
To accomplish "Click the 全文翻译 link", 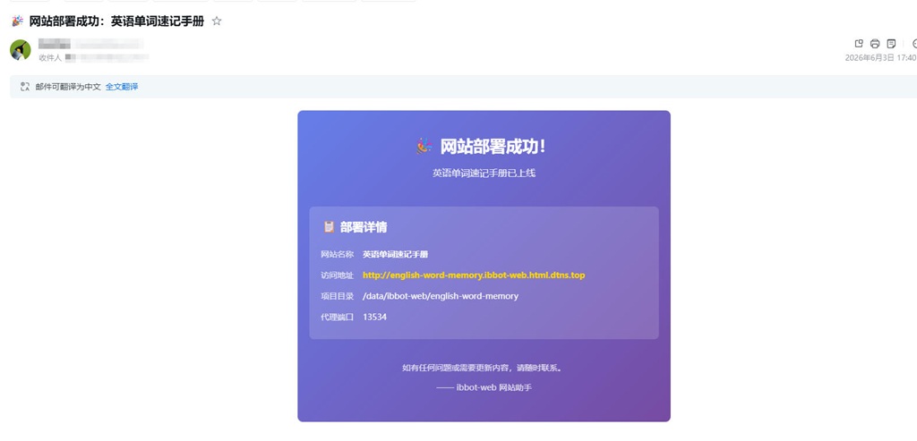I will [x=122, y=87].
